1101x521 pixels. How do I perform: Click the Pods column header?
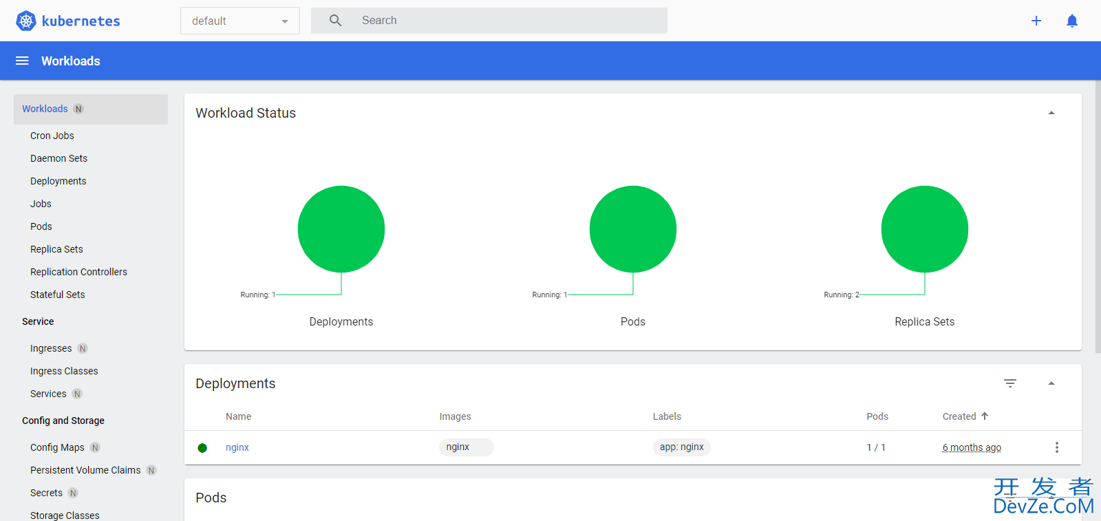pyautogui.click(x=877, y=416)
